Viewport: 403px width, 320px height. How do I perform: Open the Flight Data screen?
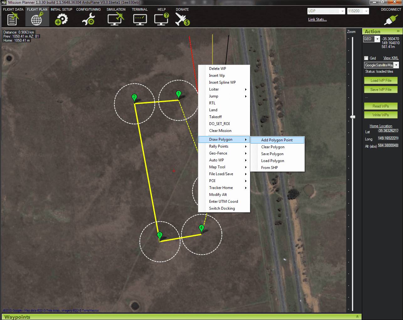(x=13, y=19)
